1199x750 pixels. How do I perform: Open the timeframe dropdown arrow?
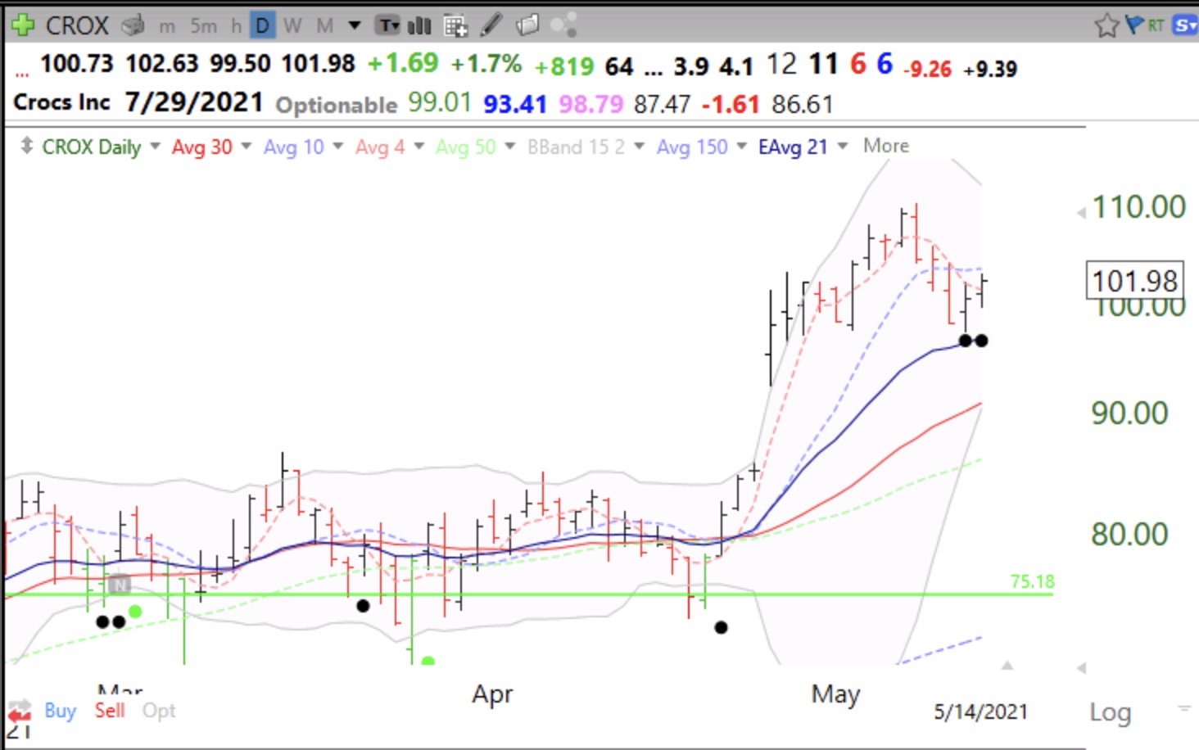click(355, 25)
